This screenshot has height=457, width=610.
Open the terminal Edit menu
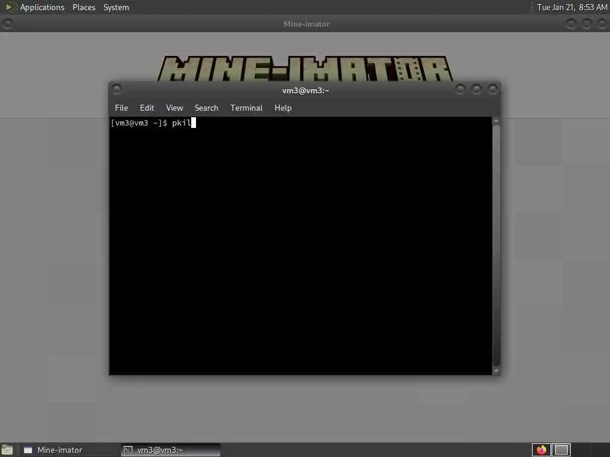147,108
